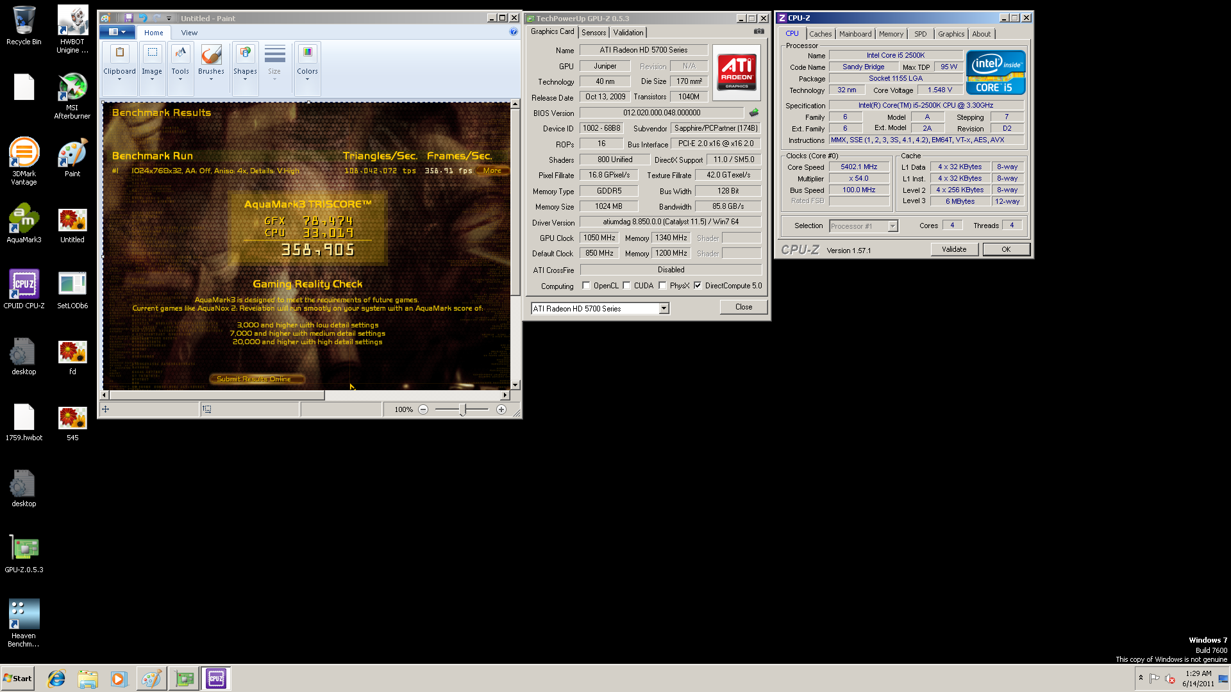Launch the AquaMark3 desktop shortcut

tap(24, 224)
